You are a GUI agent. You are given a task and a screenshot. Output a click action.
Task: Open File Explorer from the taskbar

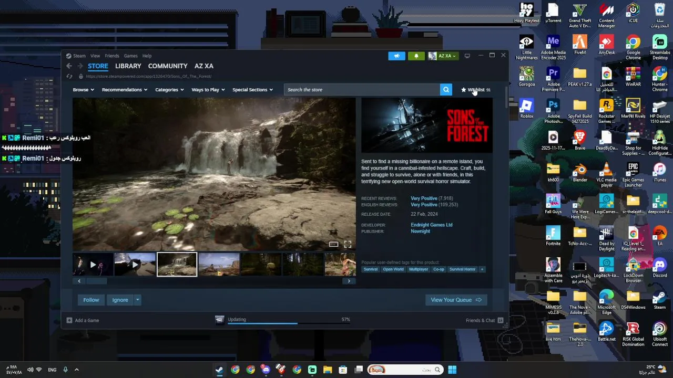328,370
